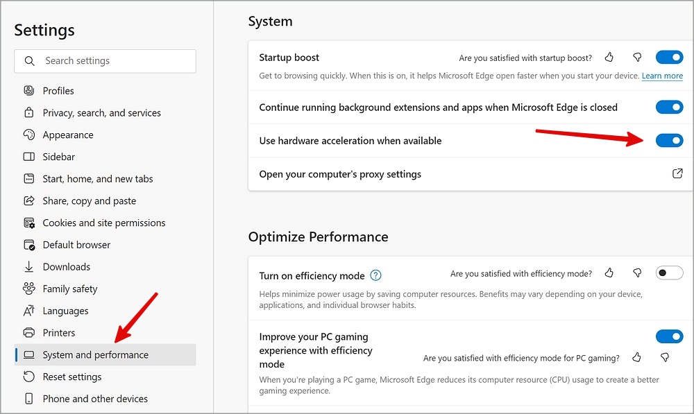
Task: Go to Printers settings
Action: point(105,333)
